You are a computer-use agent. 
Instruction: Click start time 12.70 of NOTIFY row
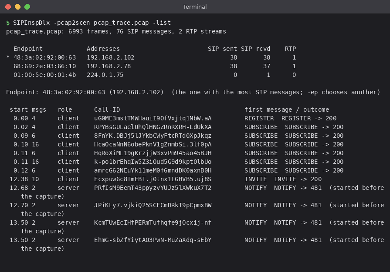click(x=19, y=205)
